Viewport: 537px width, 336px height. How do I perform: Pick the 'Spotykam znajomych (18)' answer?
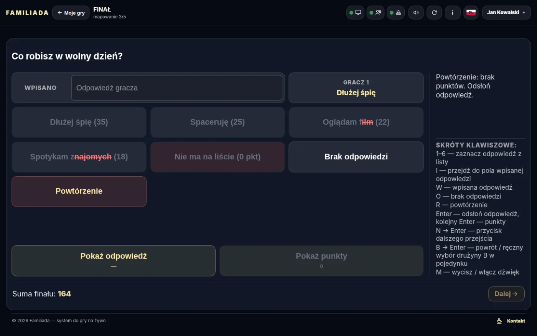coord(79,157)
